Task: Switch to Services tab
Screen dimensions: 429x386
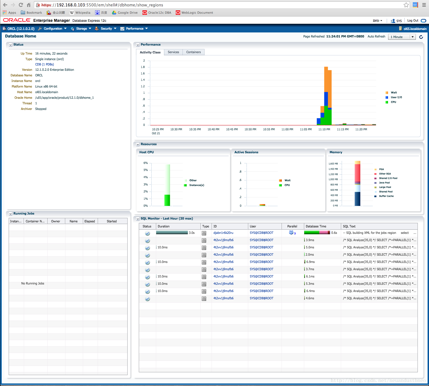Action: point(173,52)
